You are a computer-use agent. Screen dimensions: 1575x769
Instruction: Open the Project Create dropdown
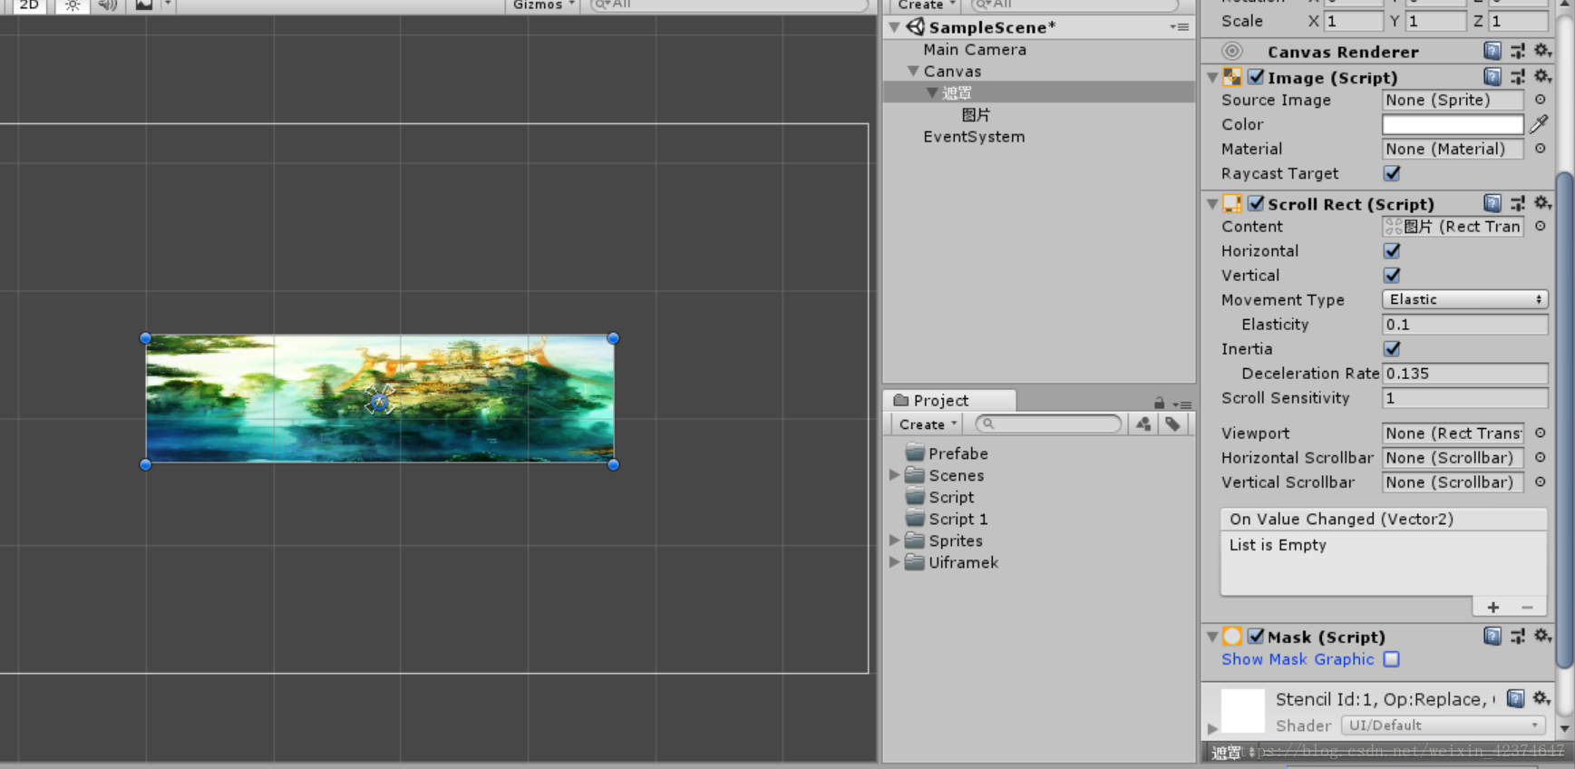(927, 424)
